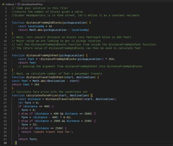Screen dimensions: 173x146
Task: Click "let fare = 0;" on line 27
Action: [28, 103]
